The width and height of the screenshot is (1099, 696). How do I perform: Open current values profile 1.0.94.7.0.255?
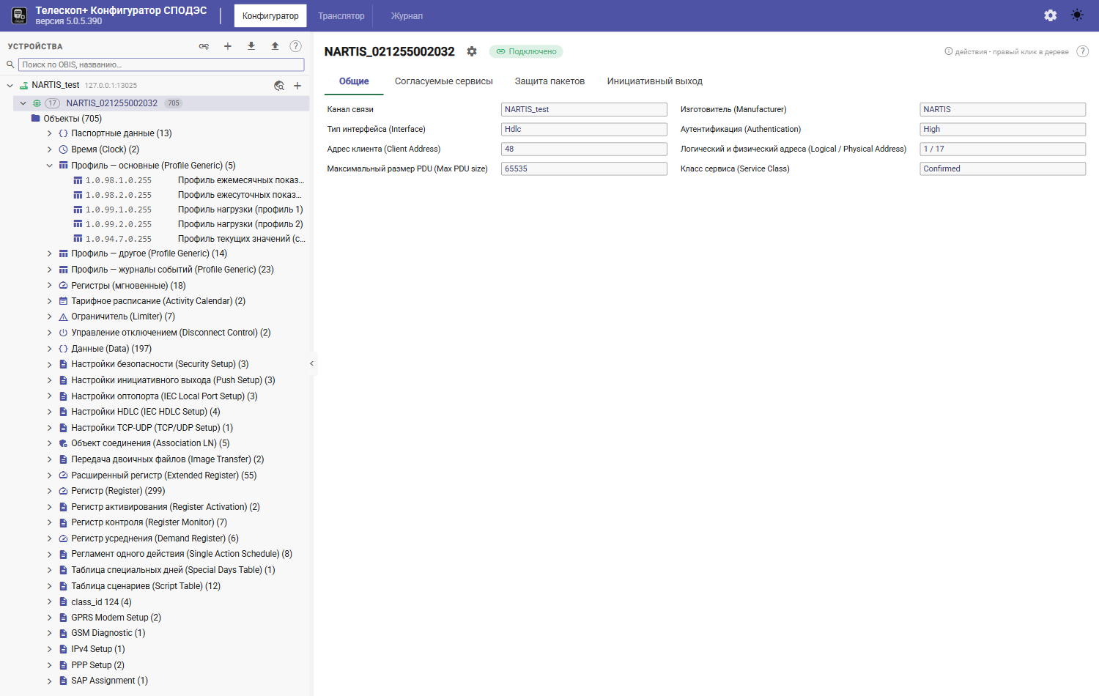[189, 239]
